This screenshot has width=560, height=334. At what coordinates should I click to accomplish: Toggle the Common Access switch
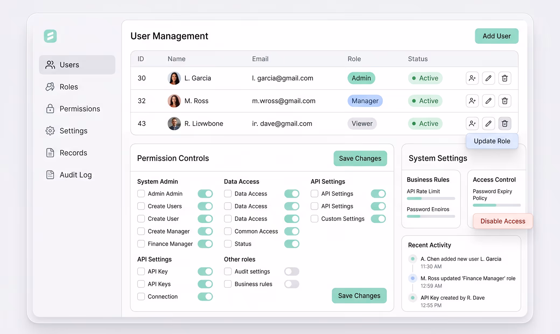click(292, 231)
